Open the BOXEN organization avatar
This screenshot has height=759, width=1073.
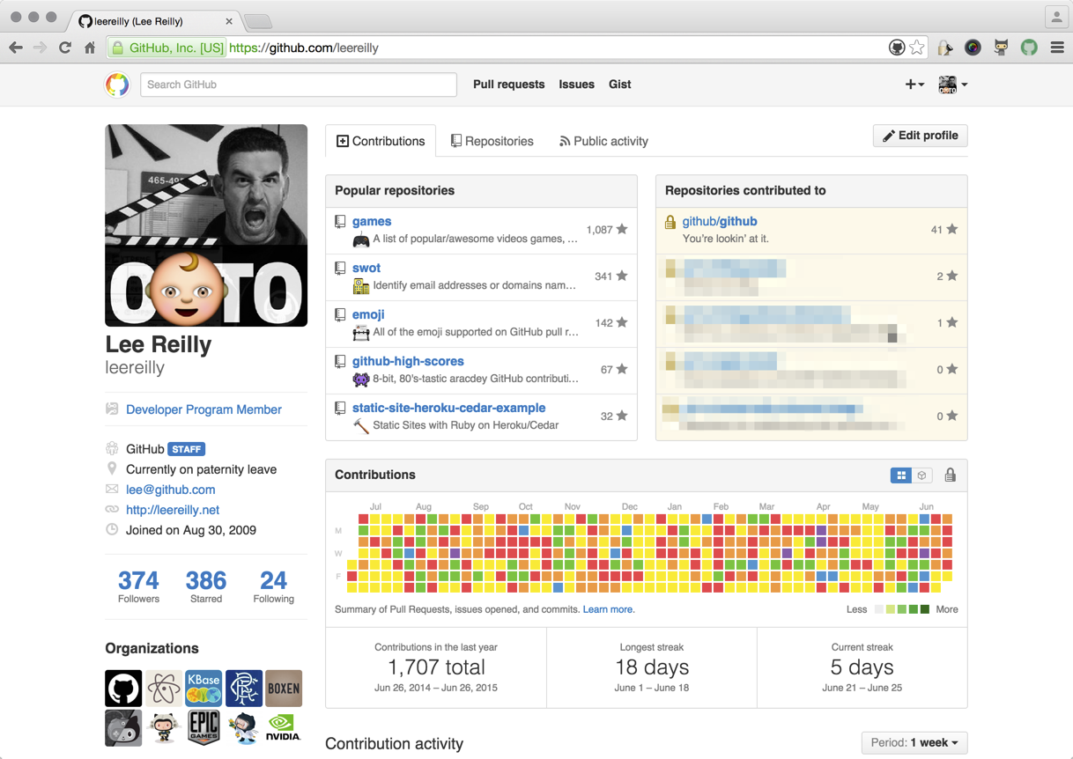click(x=284, y=689)
